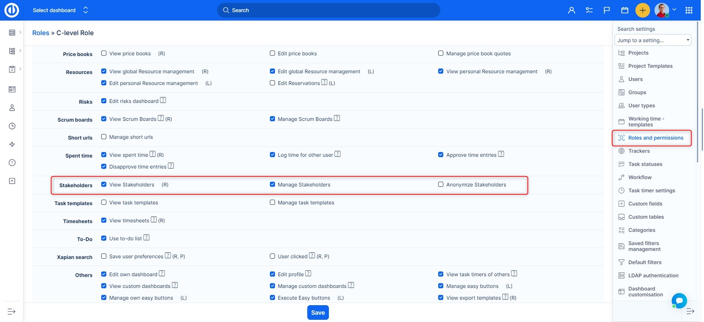Go to Custom fields in settings menu

pyautogui.click(x=645, y=204)
